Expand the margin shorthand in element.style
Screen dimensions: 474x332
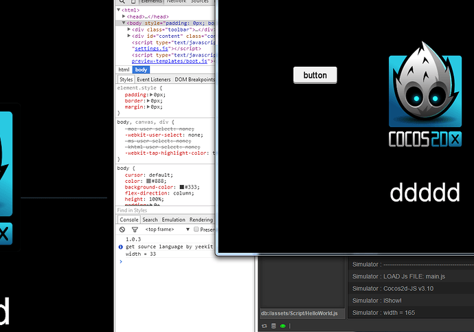click(148, 107)
